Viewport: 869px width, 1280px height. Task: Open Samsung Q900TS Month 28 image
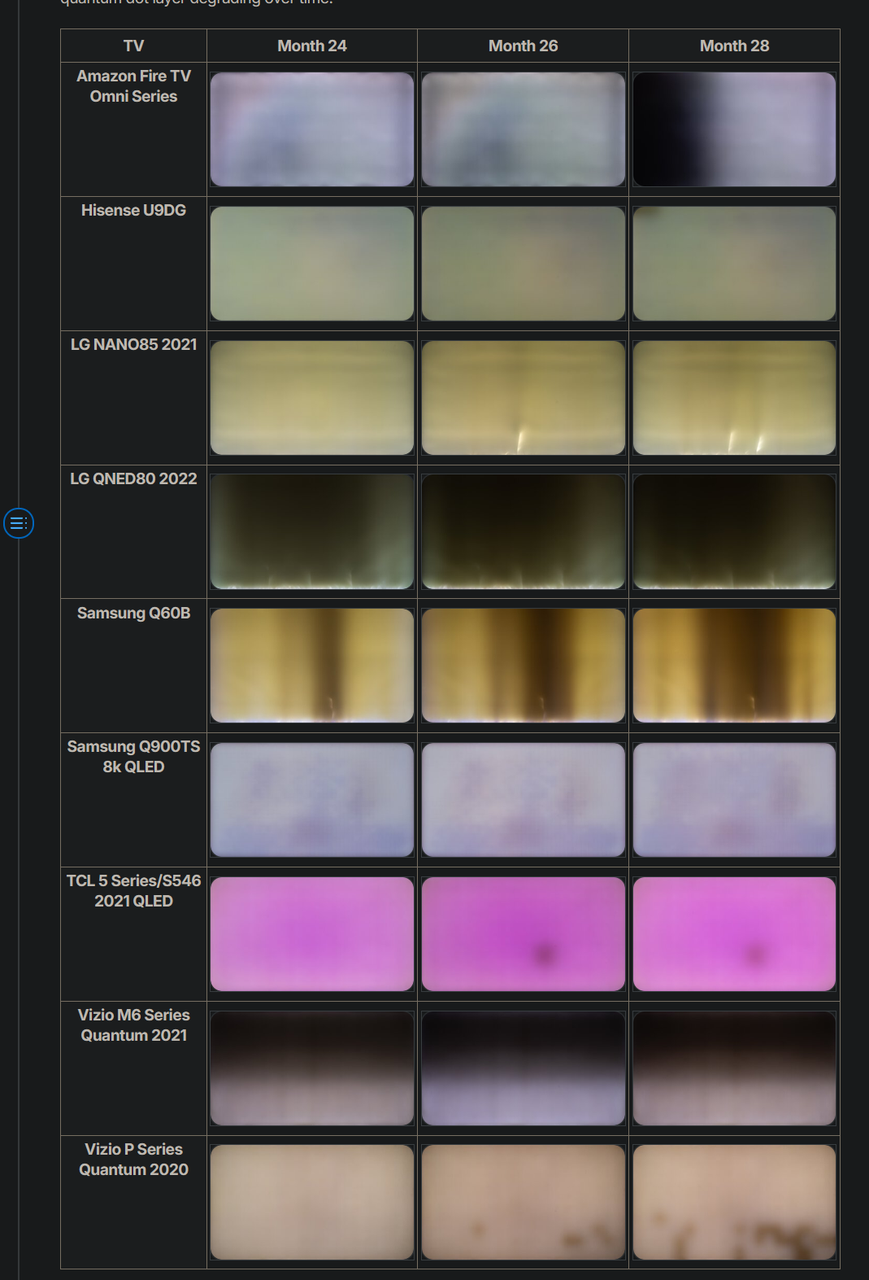pos(734,800)
